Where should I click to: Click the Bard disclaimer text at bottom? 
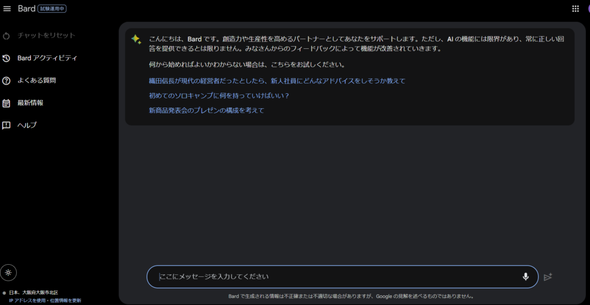pos(351,296)
